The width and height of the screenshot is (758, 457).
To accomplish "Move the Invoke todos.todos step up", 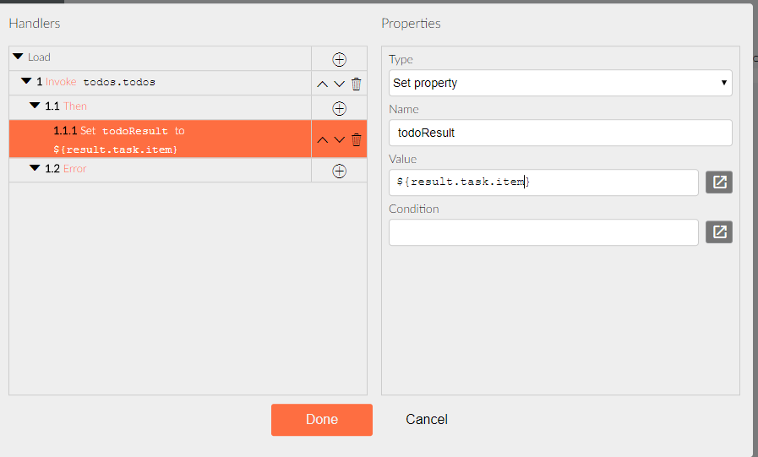I will [x=323, y=84].
